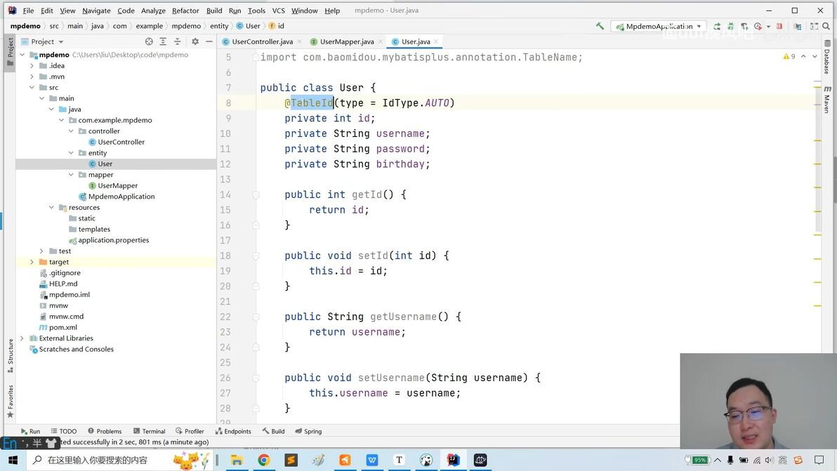Image resolution: width=837 pixels, height=471 pixels.
Task: Toggle the Favorites side panel
Action: coord(10,402)
